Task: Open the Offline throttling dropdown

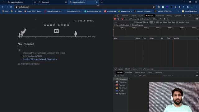Action: (x=157, y=19)
